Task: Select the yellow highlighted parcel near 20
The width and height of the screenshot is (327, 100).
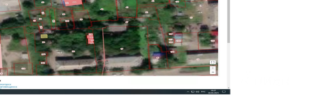Action: tap(44, 36)
